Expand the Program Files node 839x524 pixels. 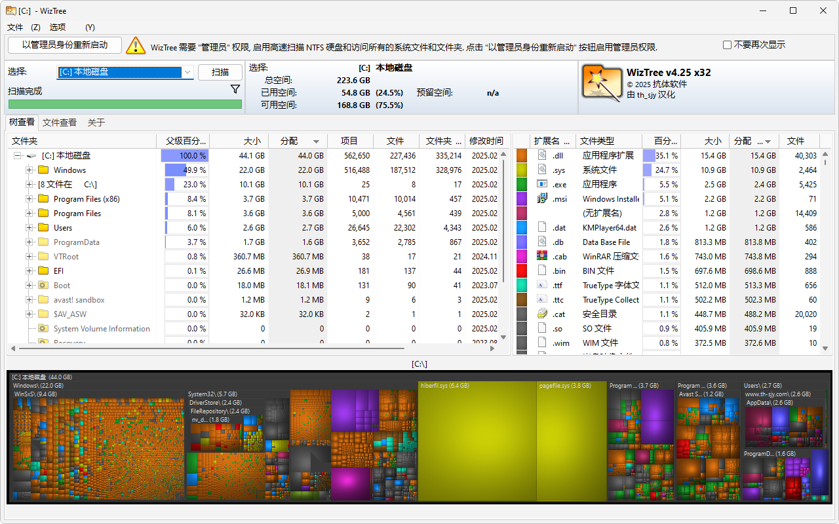(29, 214)
